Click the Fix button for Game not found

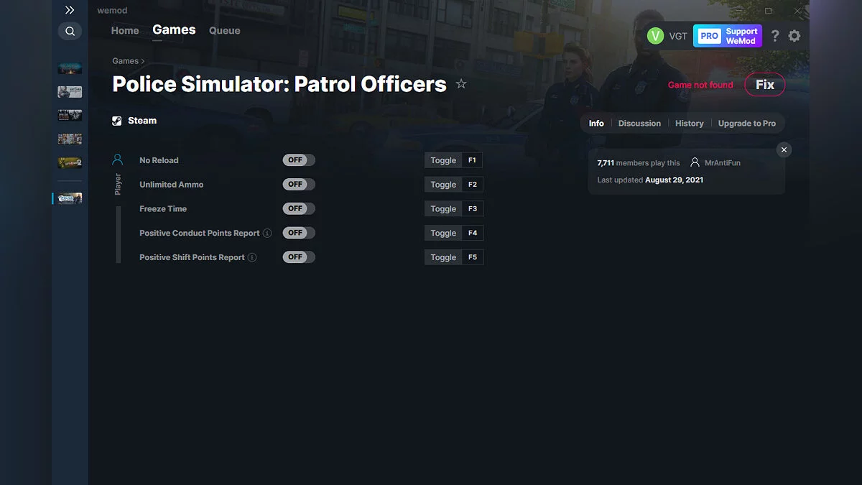[x=764, y=84]
